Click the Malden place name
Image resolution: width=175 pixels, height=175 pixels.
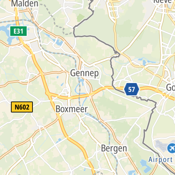click(25, 3)
